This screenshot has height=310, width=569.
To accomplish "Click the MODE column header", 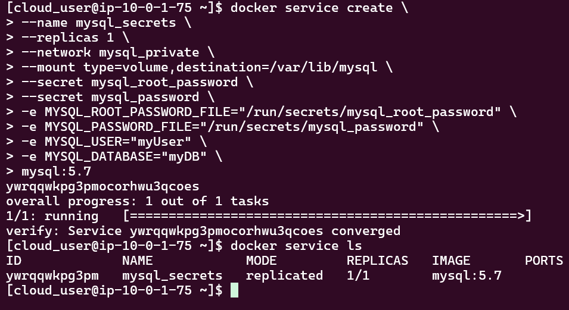I will (x=262, y=261).
